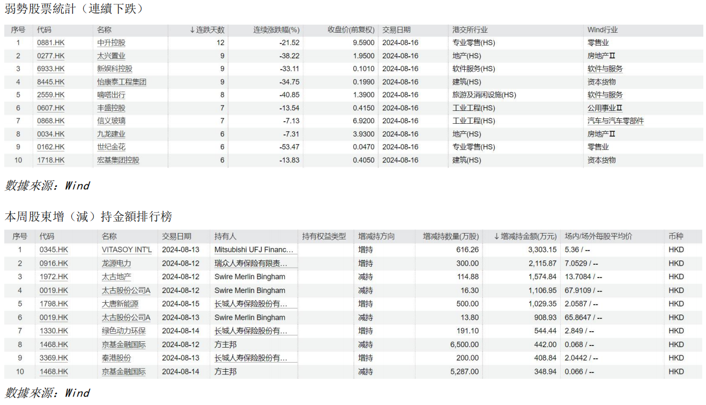Select the 5,287.00 share quantity cell

click(464, 371)
